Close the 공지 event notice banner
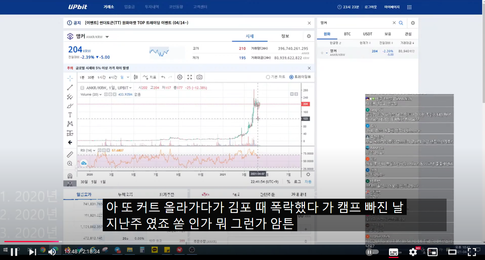Image resolution: width=485 pixels, height=260 pixels. point(309,23)
